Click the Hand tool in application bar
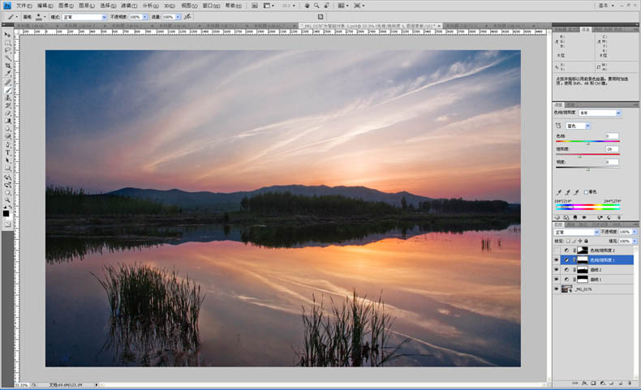641x390 pixels. point(307,6)
